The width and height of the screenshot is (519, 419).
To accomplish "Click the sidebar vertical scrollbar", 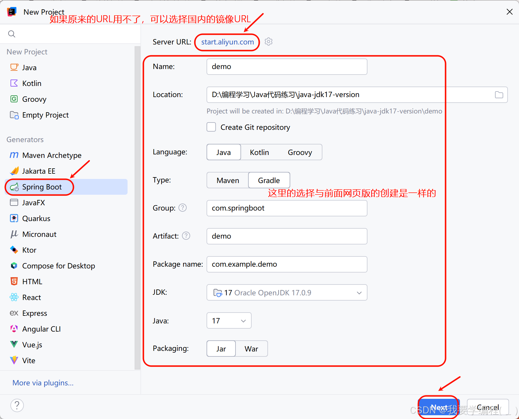I will click(137, 208).
